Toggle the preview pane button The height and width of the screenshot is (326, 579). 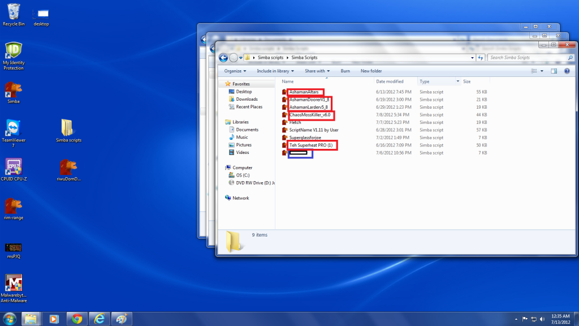pyautogui.click(x=554, y=71)
